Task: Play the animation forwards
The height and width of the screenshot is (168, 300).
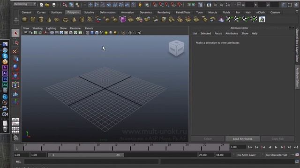Action: (x=276, y=147)
